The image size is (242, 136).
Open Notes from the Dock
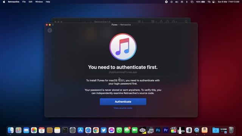(57, 130)
